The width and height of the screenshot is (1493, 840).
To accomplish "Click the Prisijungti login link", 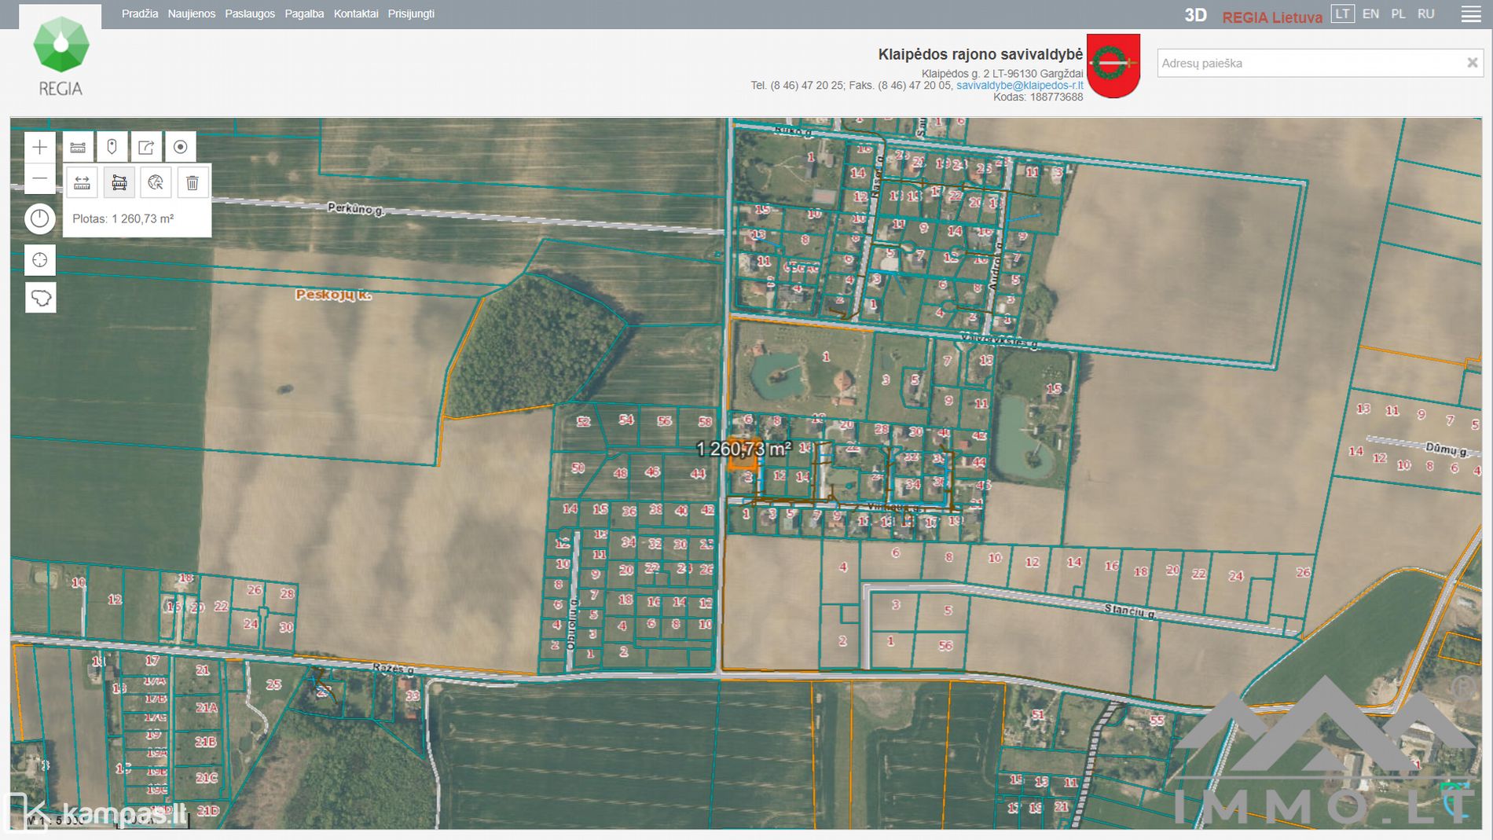I will 411,14.
